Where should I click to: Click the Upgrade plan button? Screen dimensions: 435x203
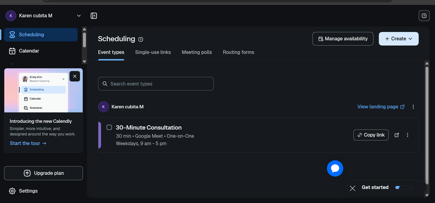[43, 173]
